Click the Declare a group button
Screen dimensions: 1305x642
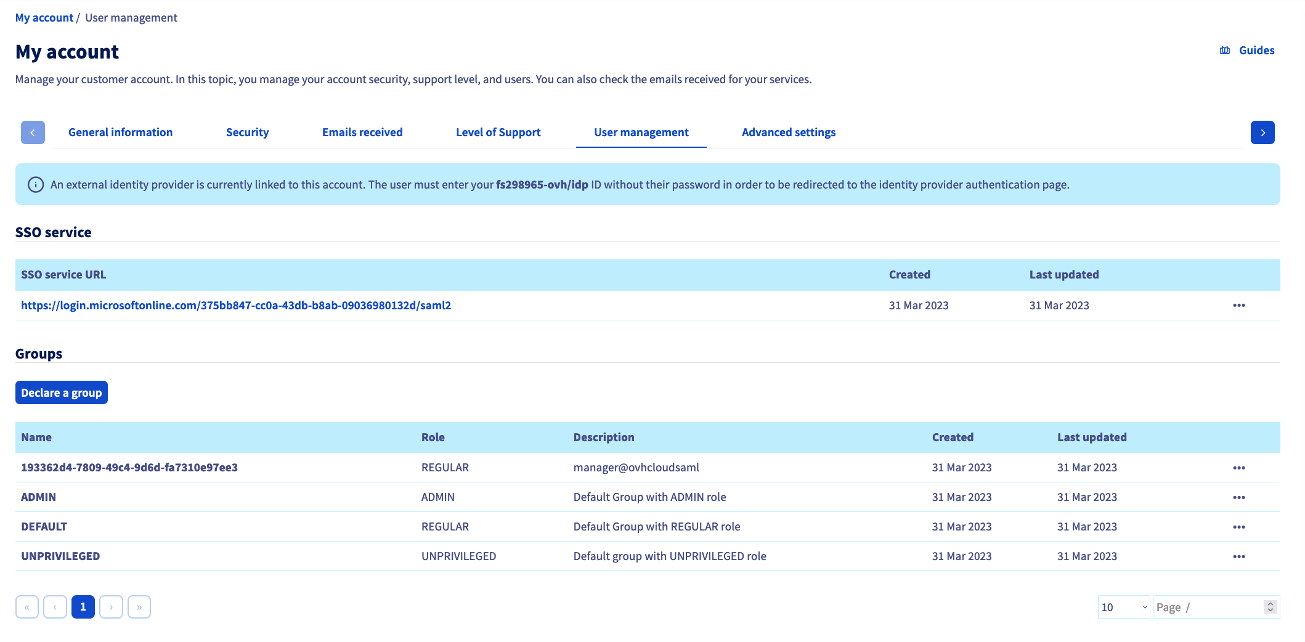pyautogui.click(x=62, y=392)
